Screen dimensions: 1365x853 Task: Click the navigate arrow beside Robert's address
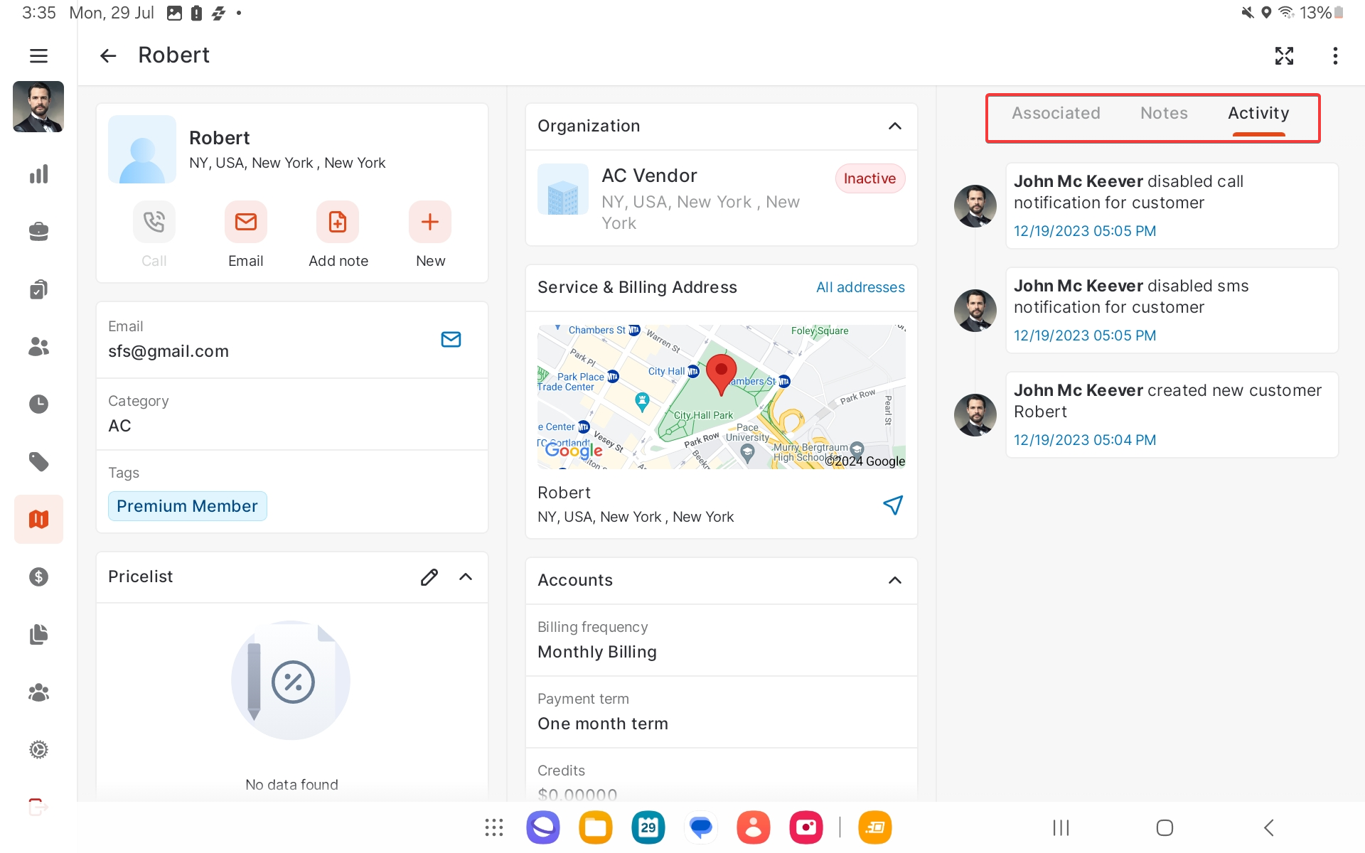(x=893, y=505)
